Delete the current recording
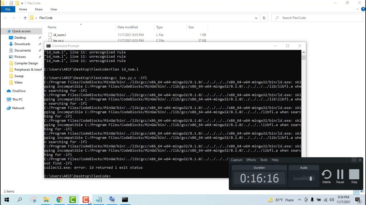The image size is (366, 205). tap(326, 177)
